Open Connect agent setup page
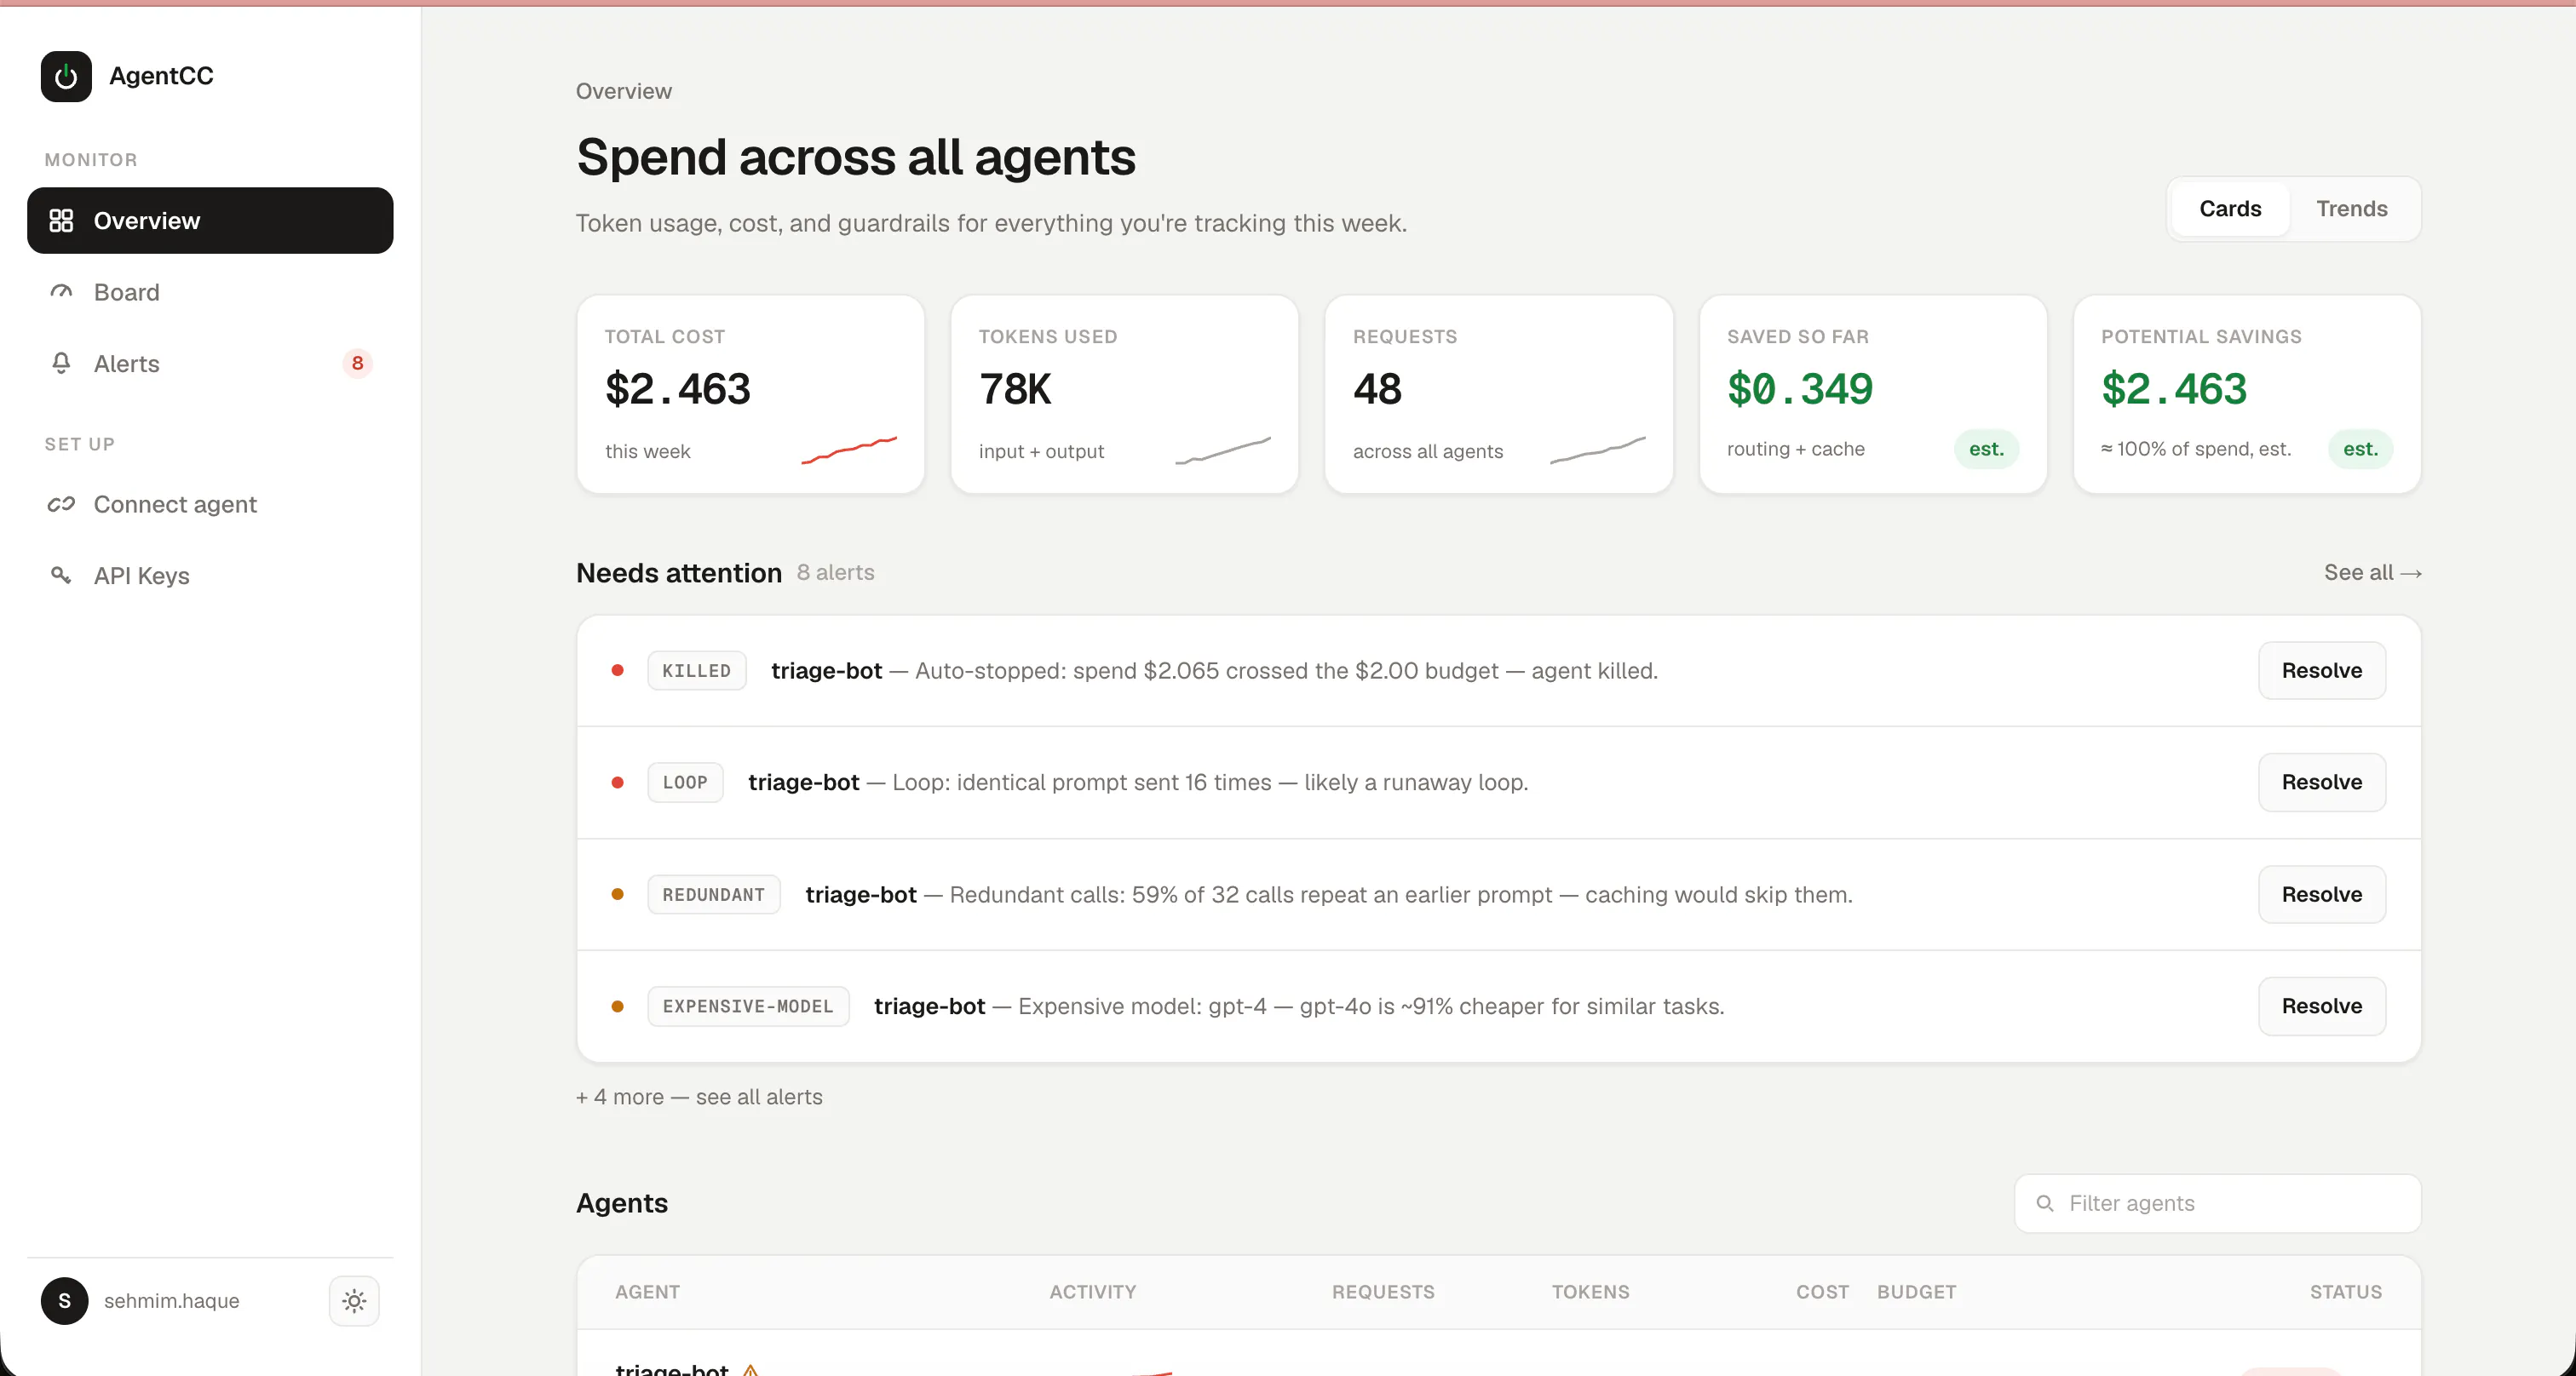 tap(210, 503)
